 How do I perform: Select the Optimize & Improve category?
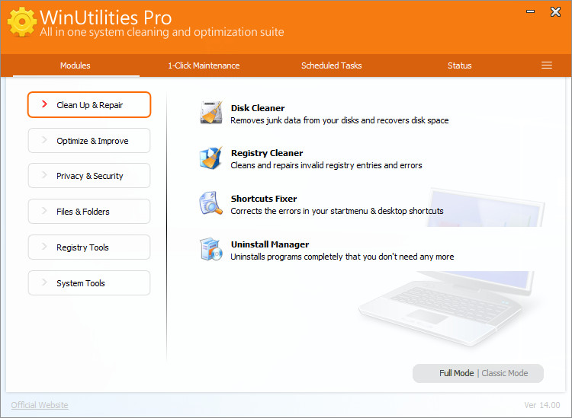point(89,141)
